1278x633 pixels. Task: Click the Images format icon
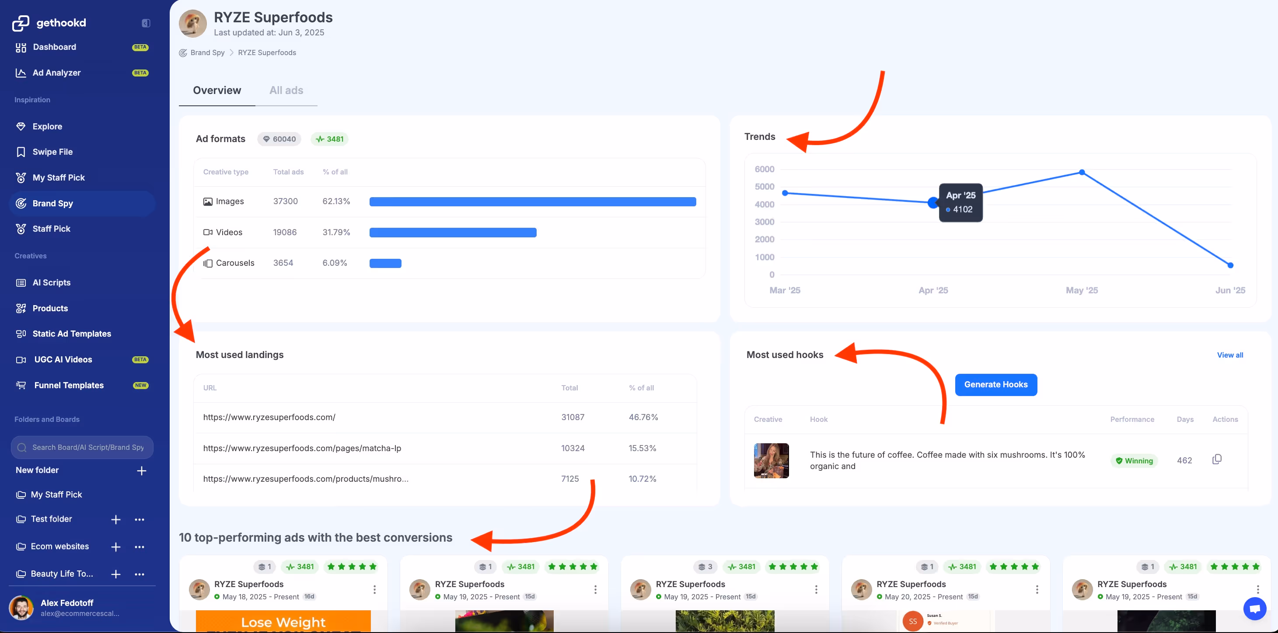[x=208, y=202]
